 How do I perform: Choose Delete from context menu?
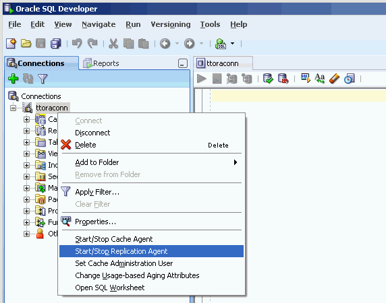(151, 145)
